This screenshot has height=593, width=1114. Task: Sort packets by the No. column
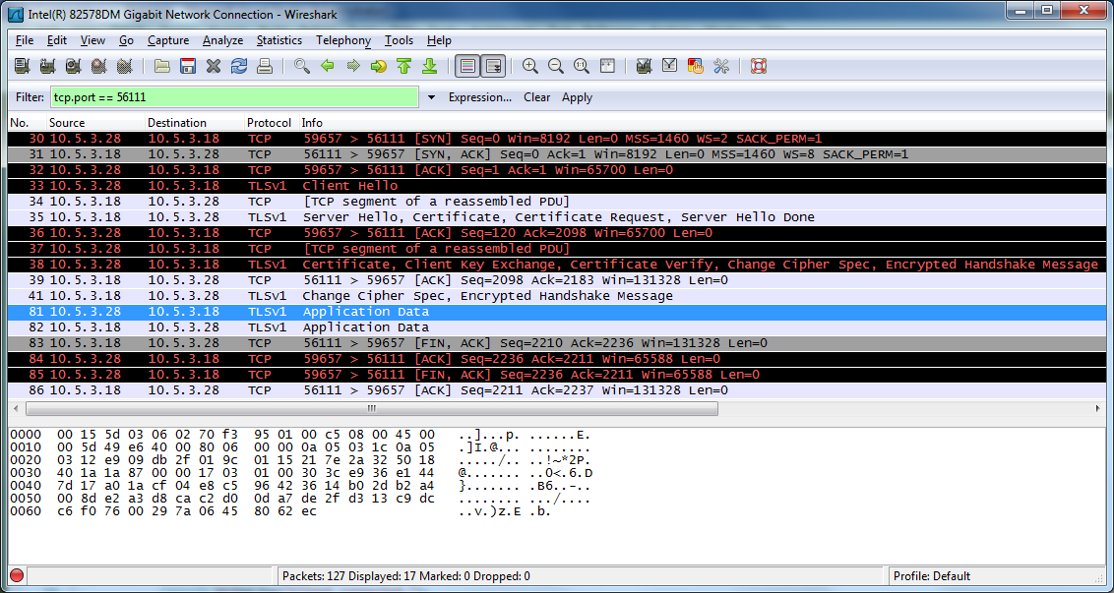(x=27, y=123)
